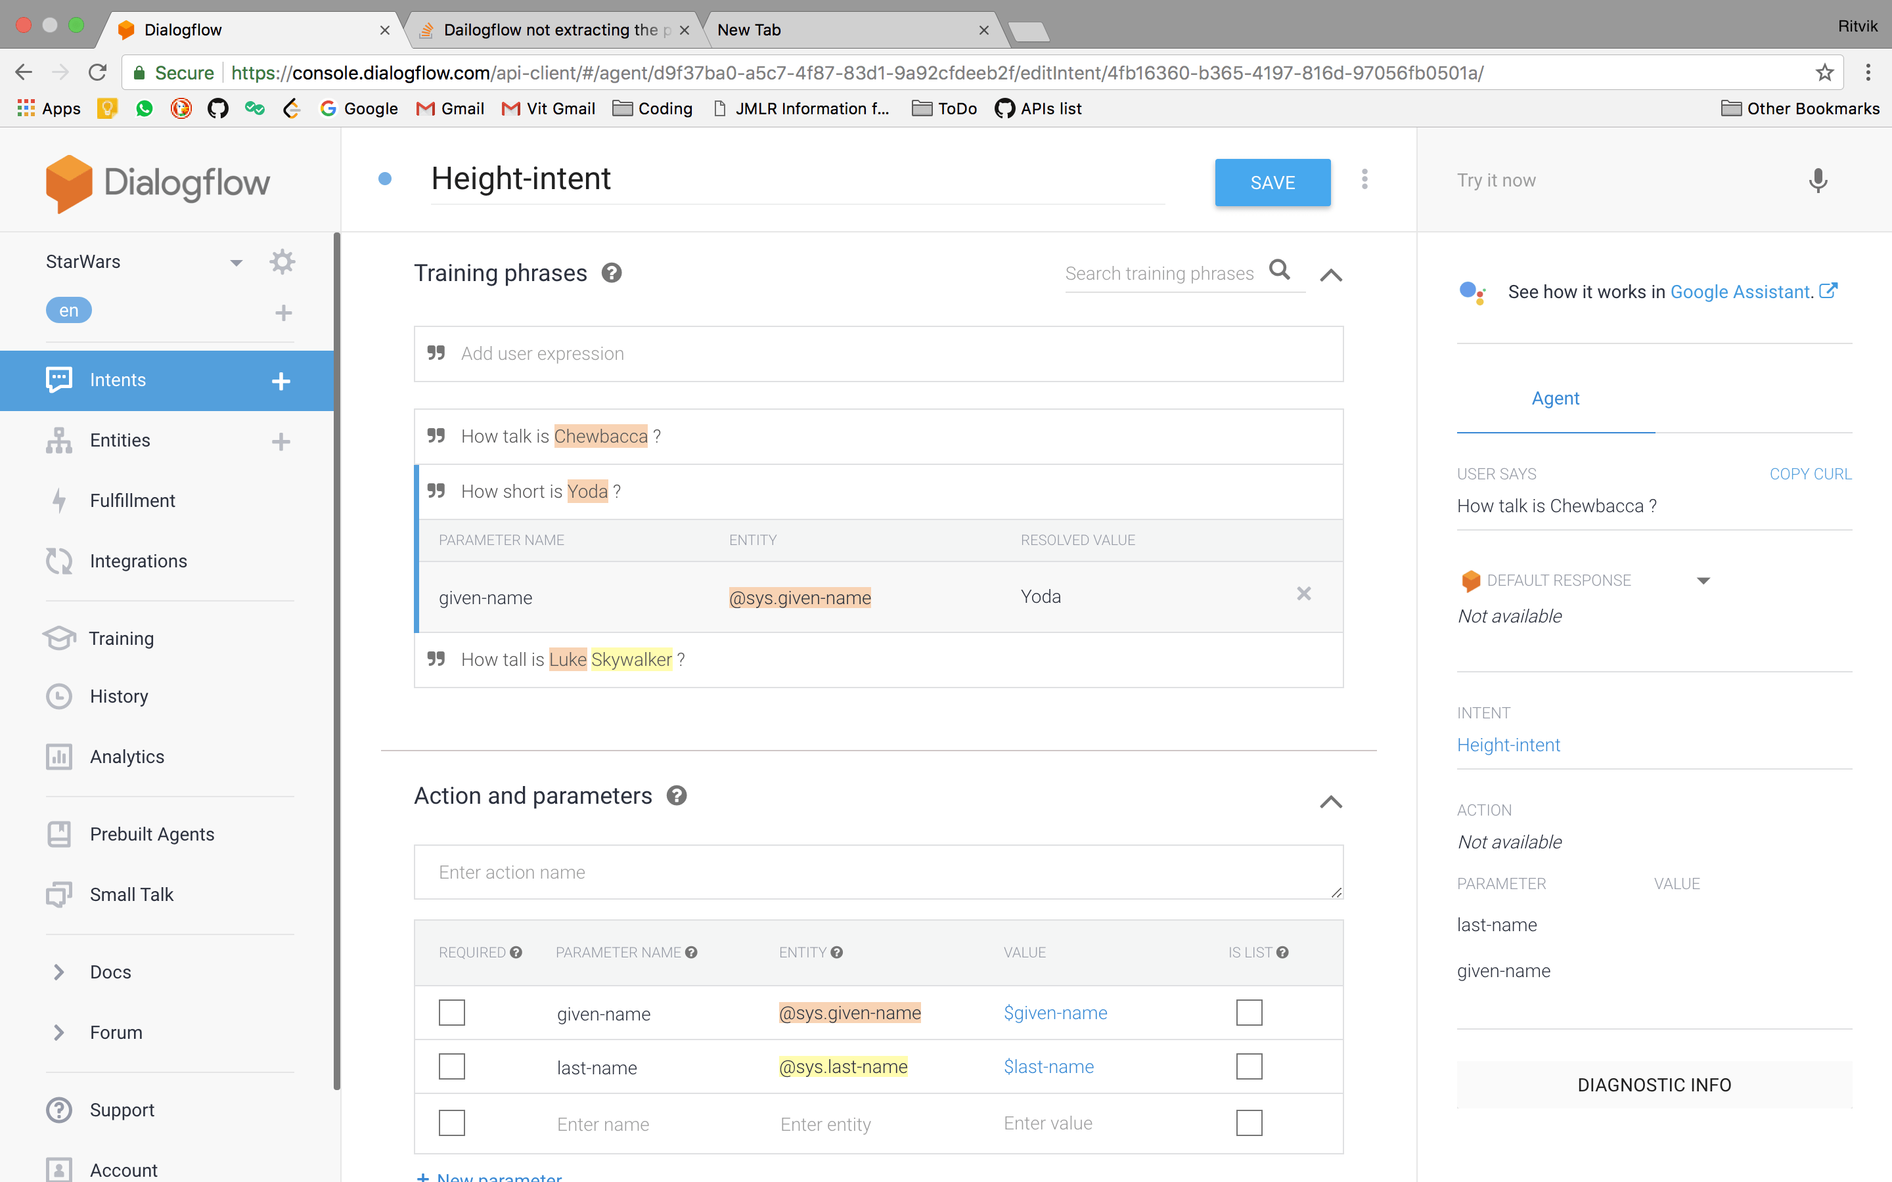Click the plus icon next to Entities

[x=281, y=442]
